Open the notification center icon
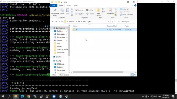This screenshot has height=99, width=177. tap(173, 97)
